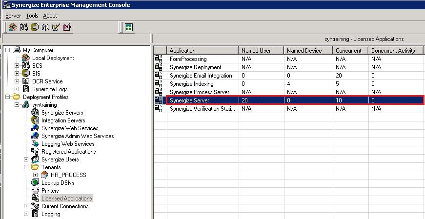Viewport: 425px width, 219px height.
Task: Click Concurrent value 10 for Synergize Server
Action: [x=339, y=100]
